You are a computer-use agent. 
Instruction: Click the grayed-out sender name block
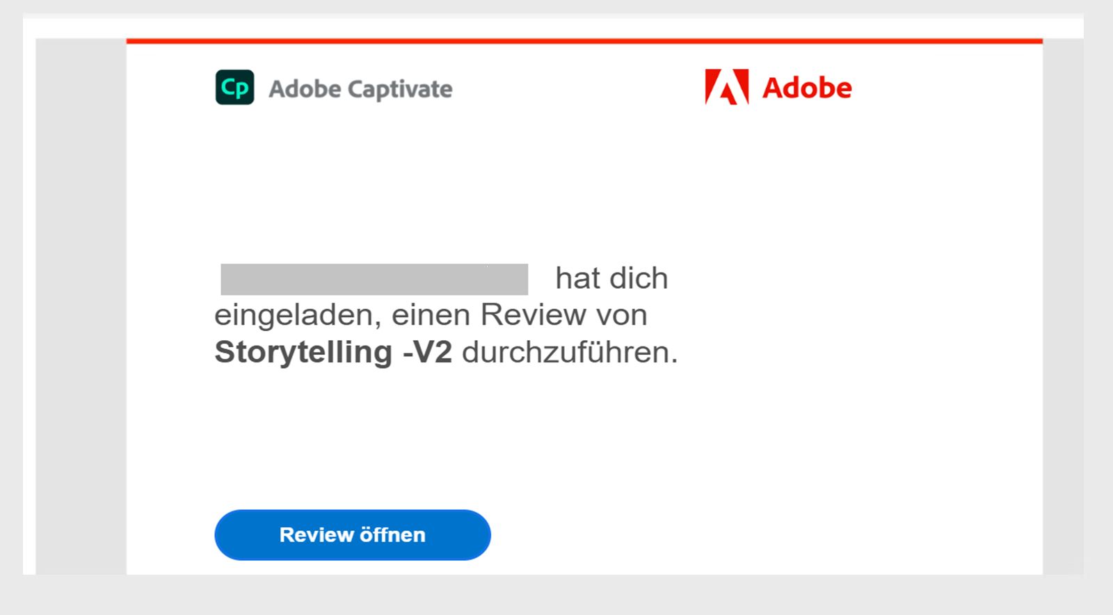[374, 280]
